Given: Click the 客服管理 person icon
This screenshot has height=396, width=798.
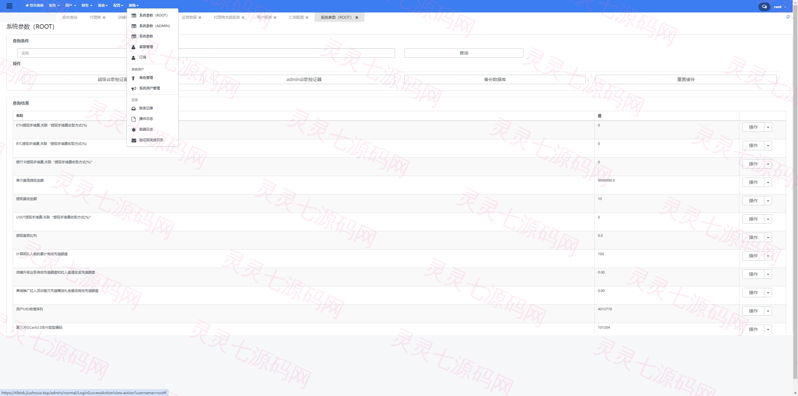Looking at the screenshot, I should pyautogui.click(x=133, y=47).
